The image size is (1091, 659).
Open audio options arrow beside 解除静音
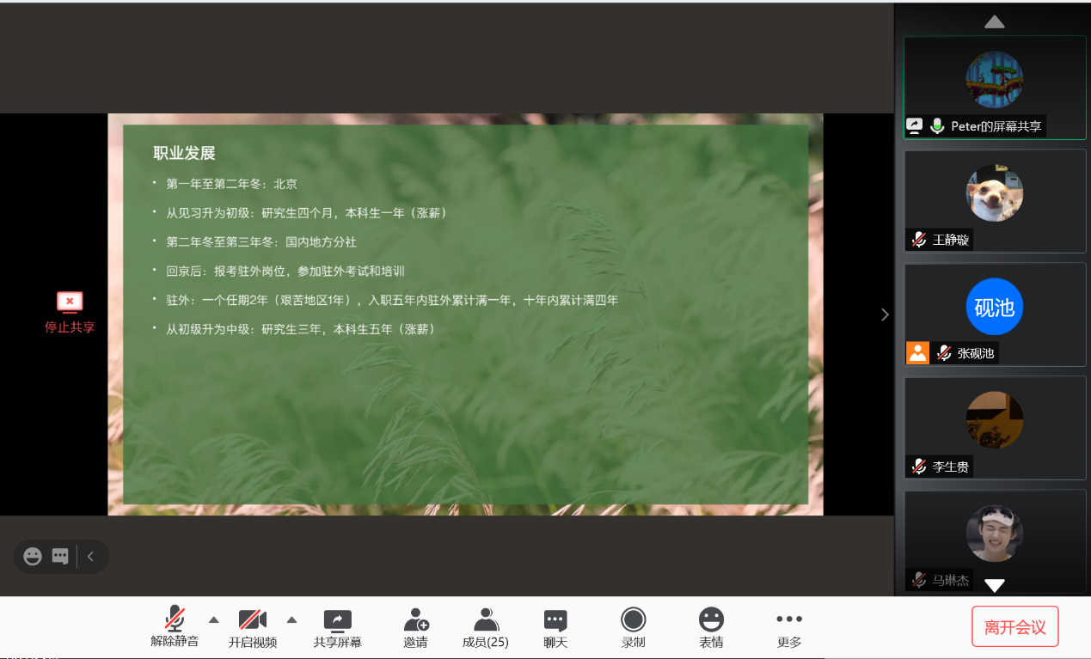214,619
